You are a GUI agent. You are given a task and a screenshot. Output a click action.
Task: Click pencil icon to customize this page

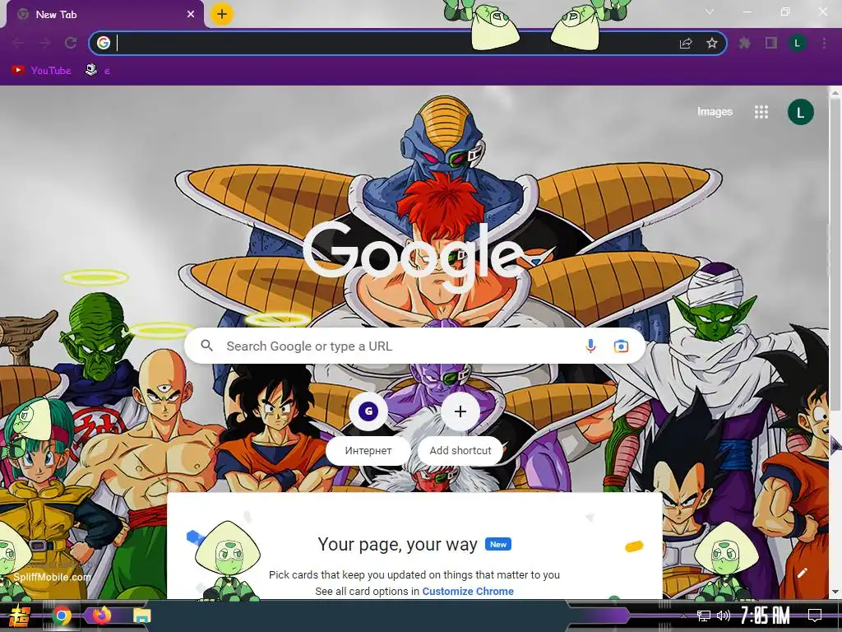[x=803, y=573]
